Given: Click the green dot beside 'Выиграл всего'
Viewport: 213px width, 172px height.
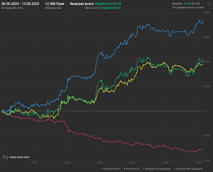Looking at the screenshot, I should pos(102,169).
